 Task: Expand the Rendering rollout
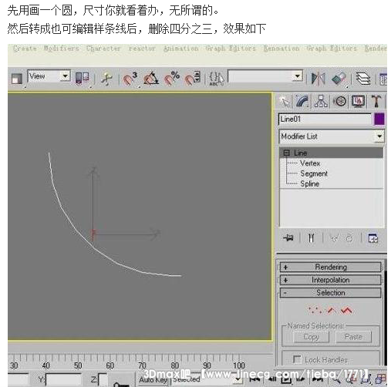pos(331,267)
